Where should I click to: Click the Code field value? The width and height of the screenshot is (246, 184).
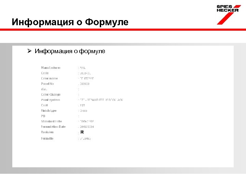85,73
